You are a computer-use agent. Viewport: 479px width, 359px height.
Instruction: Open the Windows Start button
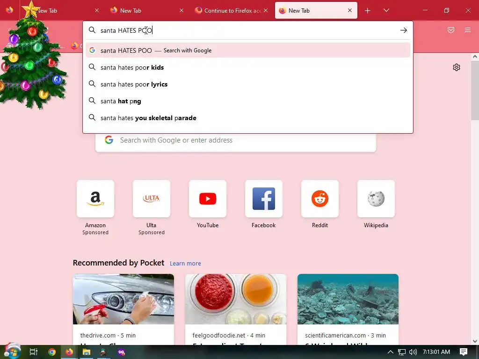pos(12,352)
